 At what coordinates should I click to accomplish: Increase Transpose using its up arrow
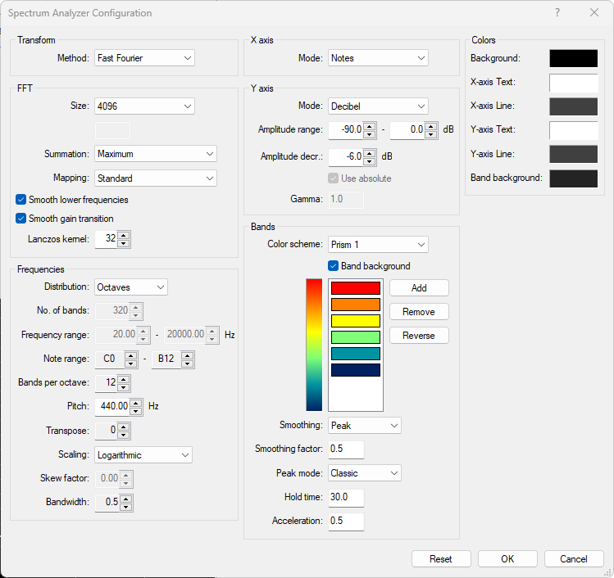[x=123, y=427]
